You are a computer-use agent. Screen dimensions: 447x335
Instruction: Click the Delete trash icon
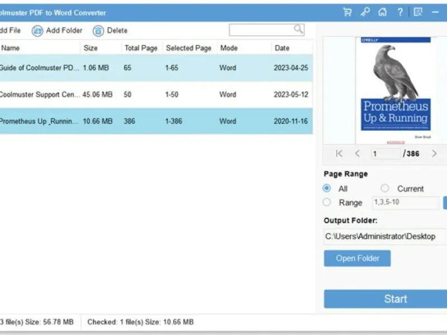[98, 31]
